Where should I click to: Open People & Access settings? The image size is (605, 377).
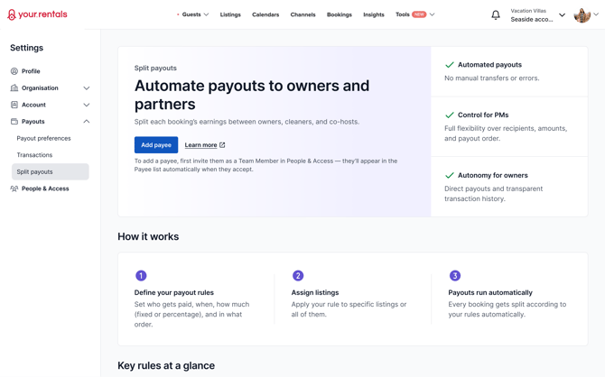(45, 188)
